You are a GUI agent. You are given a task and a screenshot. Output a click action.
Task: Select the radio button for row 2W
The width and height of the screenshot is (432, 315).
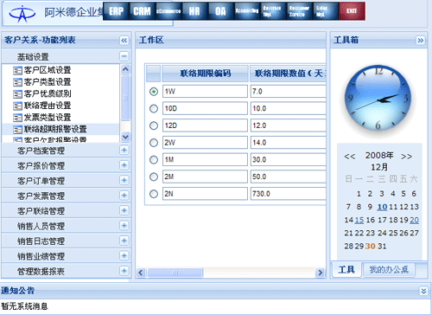click(x=154, y=143)
